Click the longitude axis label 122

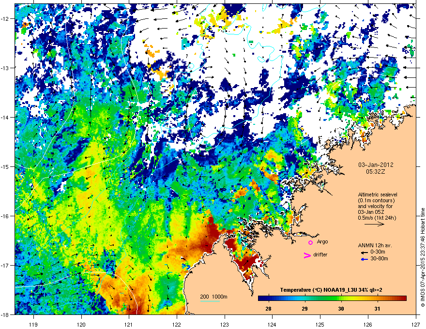[x=177, y=324]
